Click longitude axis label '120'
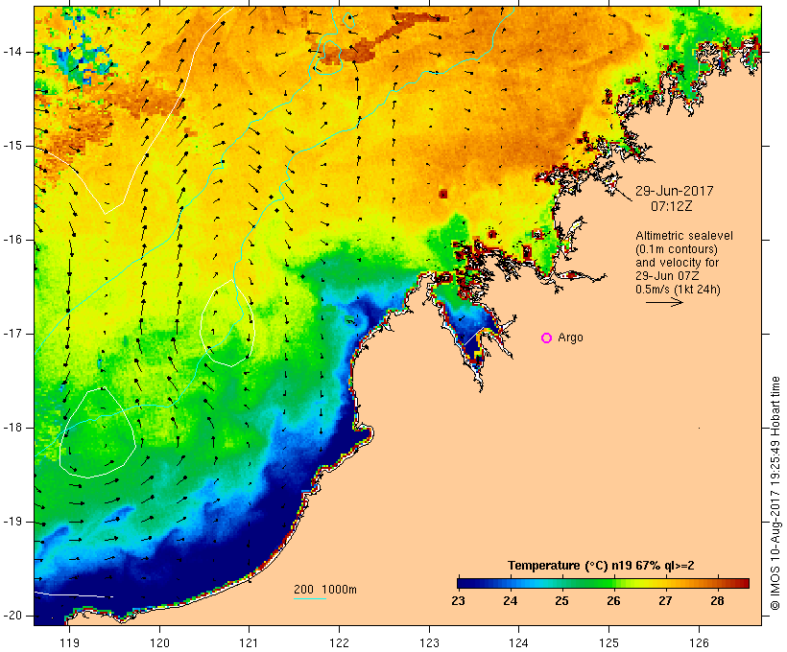The width and height of the screenshot is (787, 652). tap(159, 642)
